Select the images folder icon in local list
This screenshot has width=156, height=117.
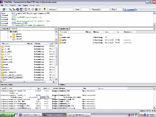pos(2,67)
